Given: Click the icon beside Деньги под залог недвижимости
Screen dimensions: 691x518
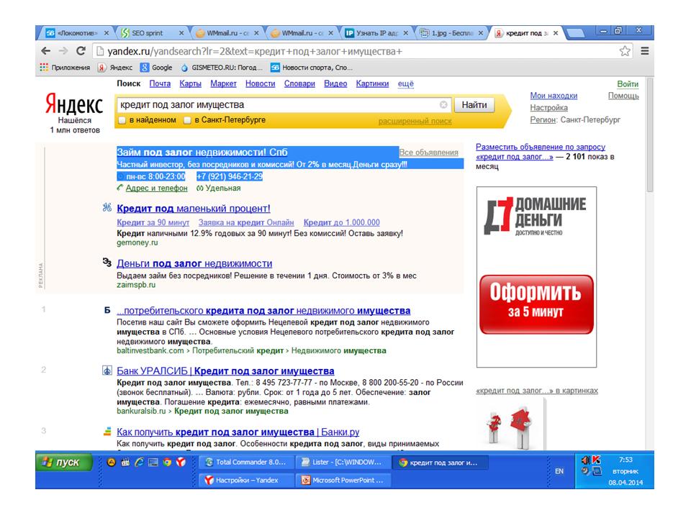Looking at the screenshot, I should (x=107, y=263).
